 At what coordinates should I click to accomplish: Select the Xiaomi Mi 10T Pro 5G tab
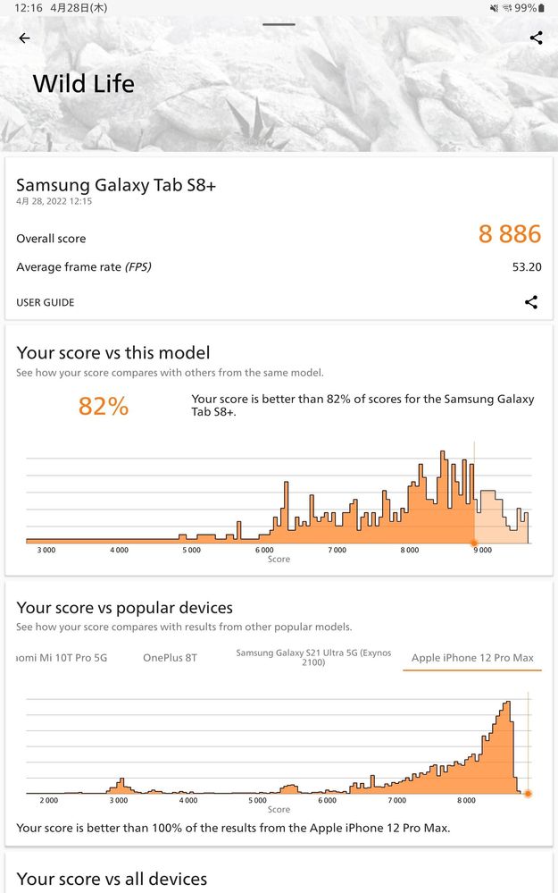pyautogui.click(x=62, y=658)
